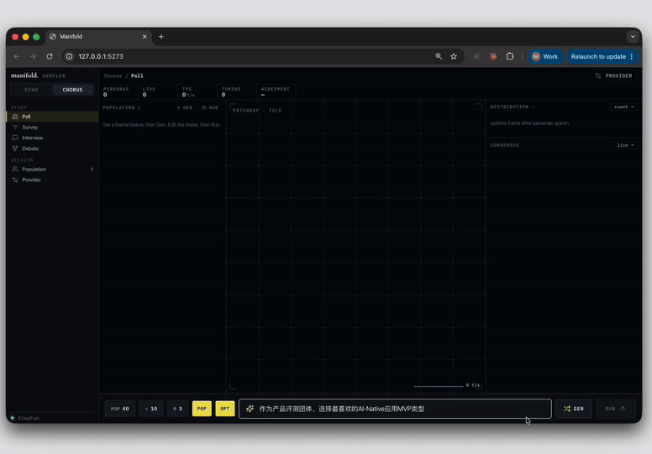Go back in browser history
The image size is (652, 454).
(x=17, y=56)
